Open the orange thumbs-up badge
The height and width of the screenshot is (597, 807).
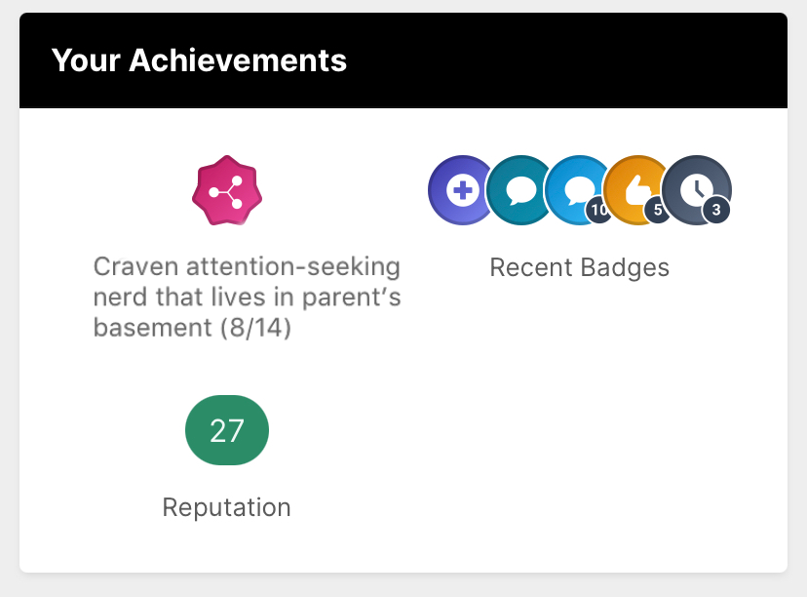pyautogui.click(x=634, y=188)
